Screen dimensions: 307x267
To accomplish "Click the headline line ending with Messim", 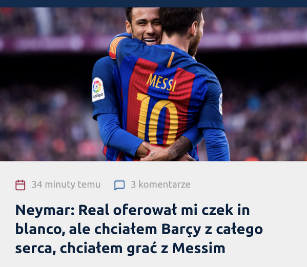I will pos(120,248).
